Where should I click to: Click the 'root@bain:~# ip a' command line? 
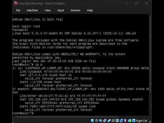[x=27, y=65]
